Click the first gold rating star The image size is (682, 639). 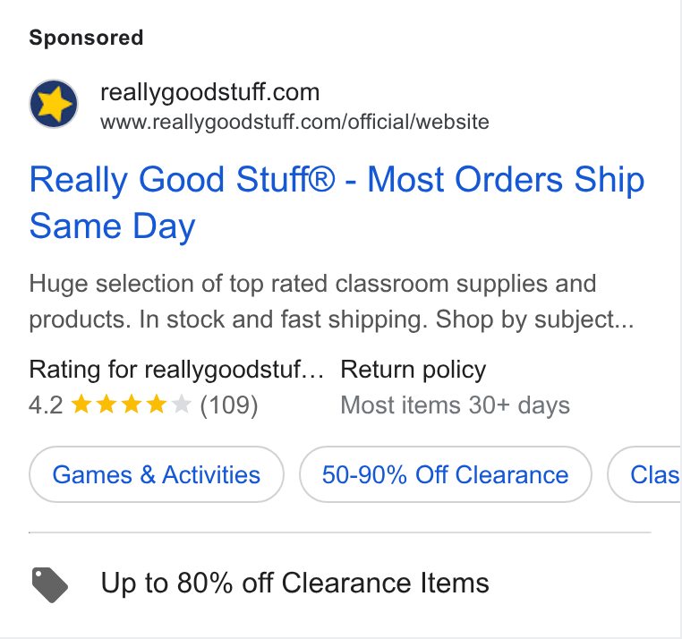click(81, 405)
